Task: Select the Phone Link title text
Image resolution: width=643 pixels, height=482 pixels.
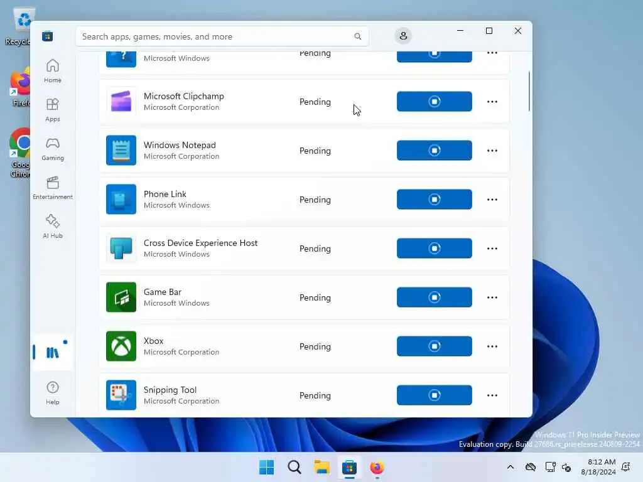Action: coord(165,195)
